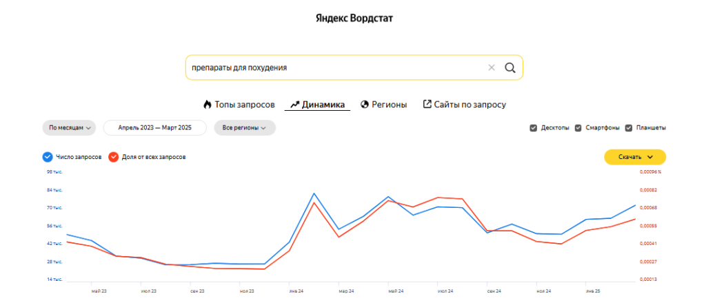Open the Сайты по запросу tab
Viewport: 706px width, 305px height.
(465, 105)
